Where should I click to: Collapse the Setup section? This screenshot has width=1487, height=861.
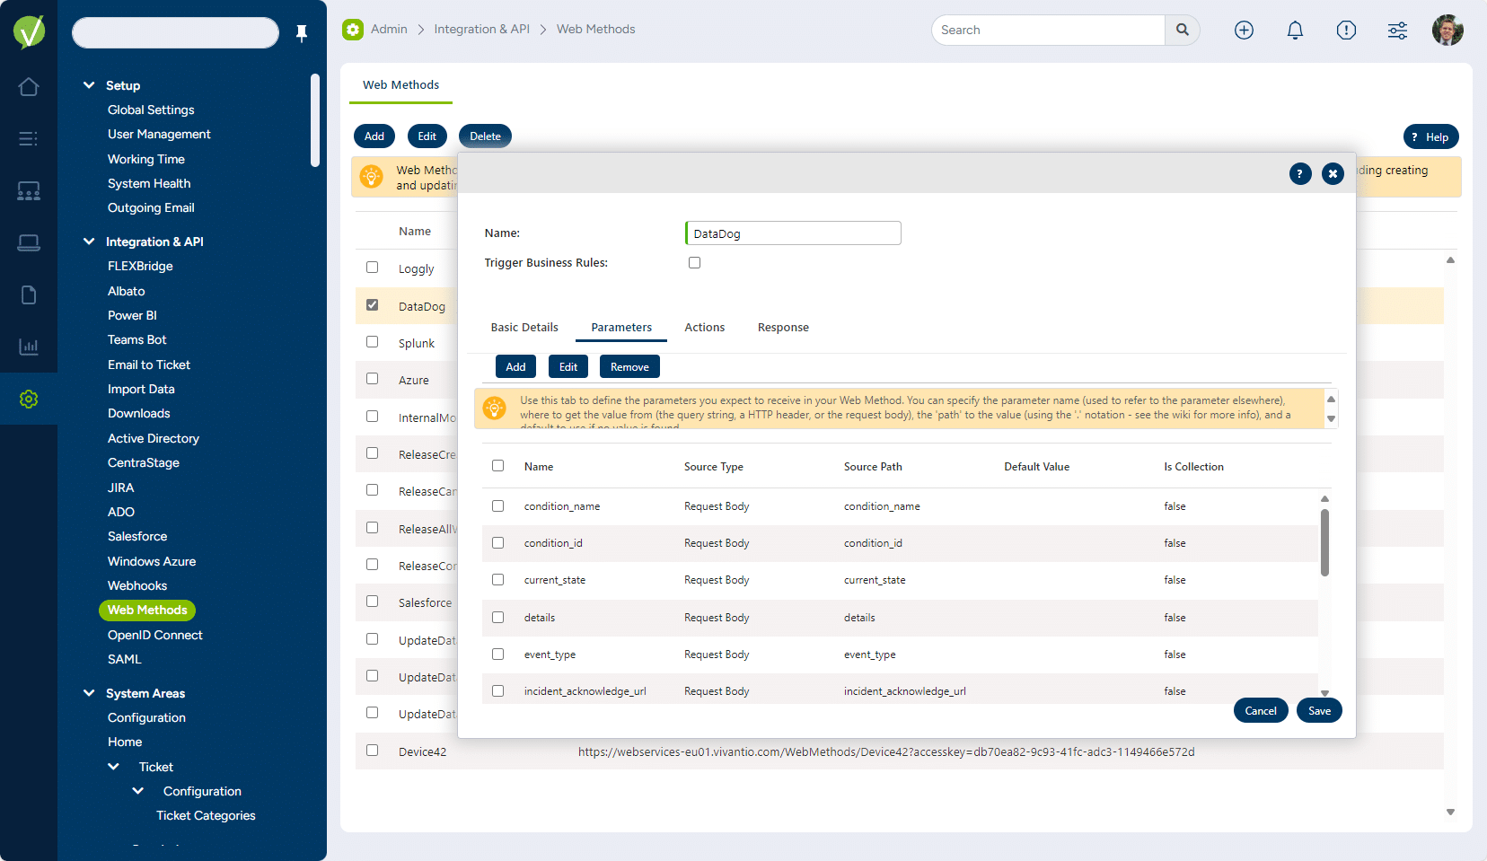coord(89,85)
